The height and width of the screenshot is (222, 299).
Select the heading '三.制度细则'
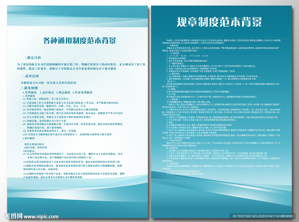tap(29, 88)
